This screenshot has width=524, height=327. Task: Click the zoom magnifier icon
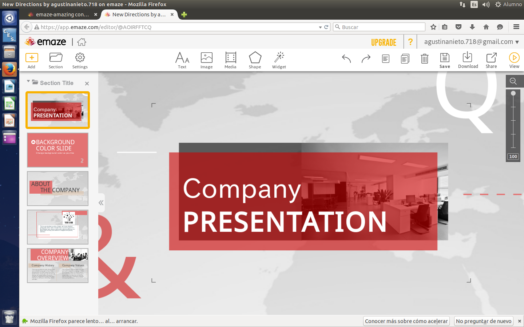[513, 81]
